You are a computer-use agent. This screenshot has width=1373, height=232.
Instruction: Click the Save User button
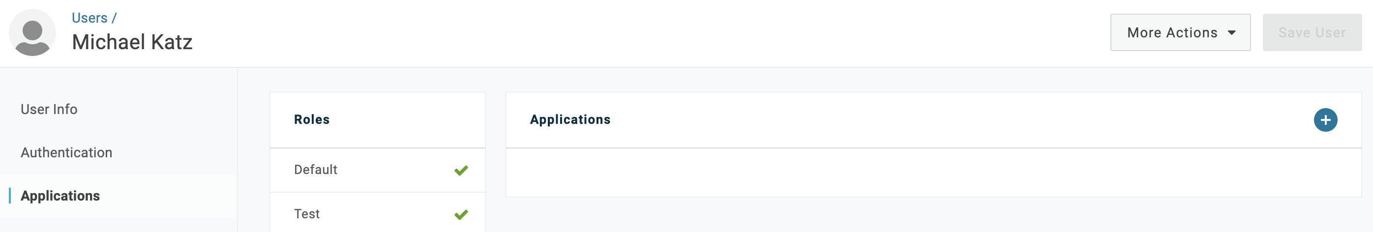pos(1312,32)
